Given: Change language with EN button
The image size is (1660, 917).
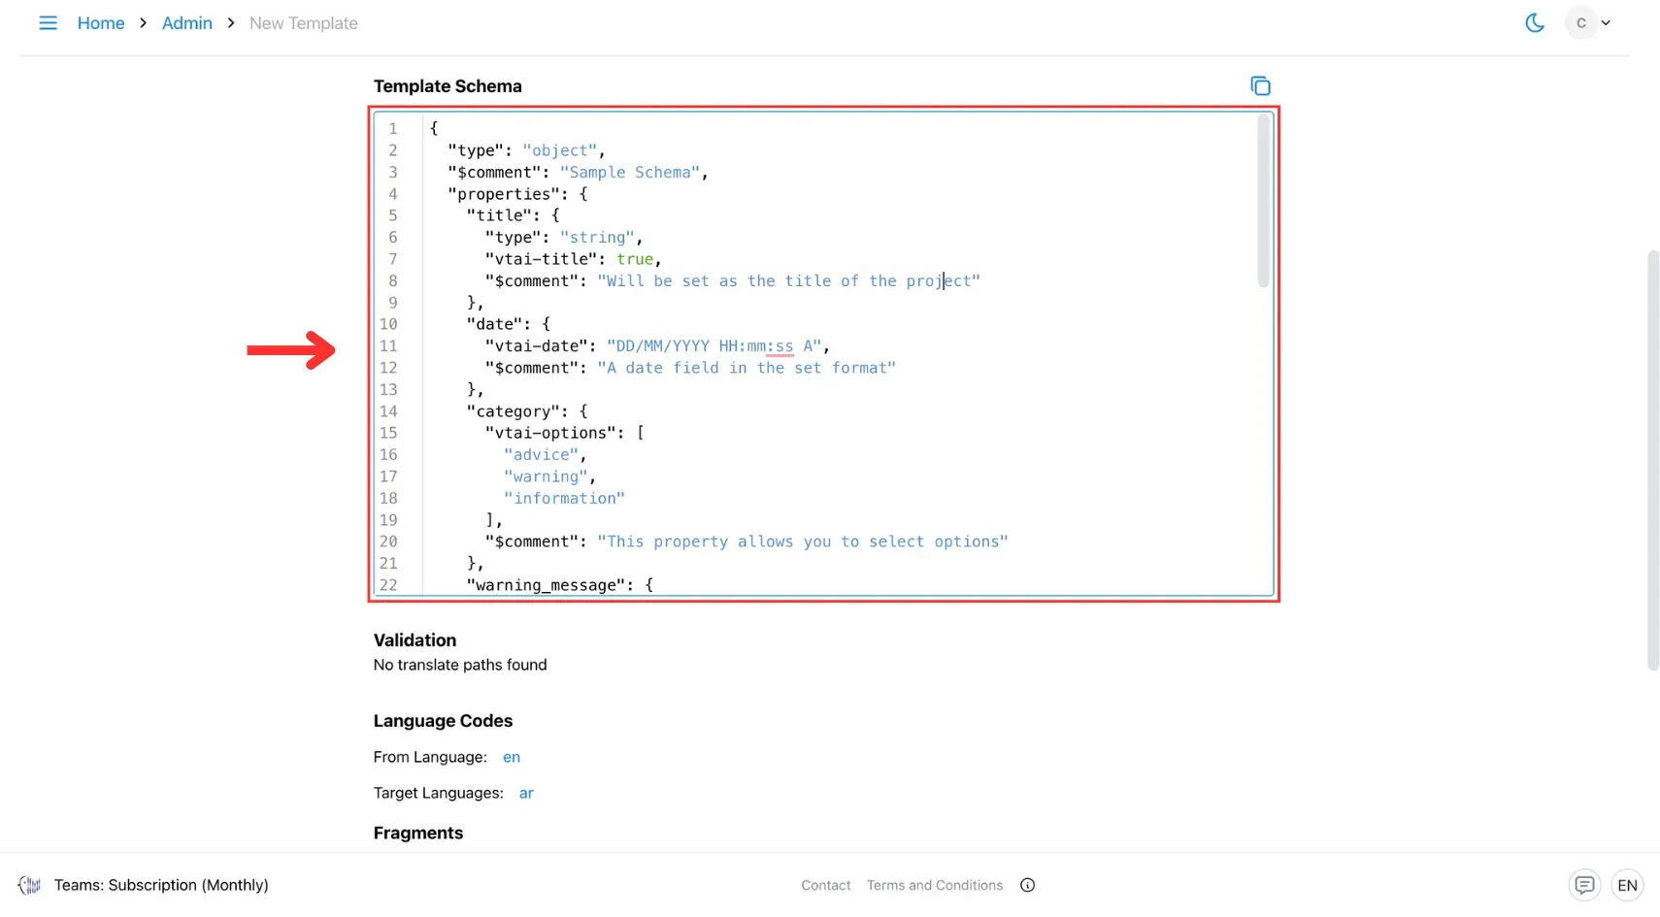Looking at the screenshot, I should tap(1627, 885).
